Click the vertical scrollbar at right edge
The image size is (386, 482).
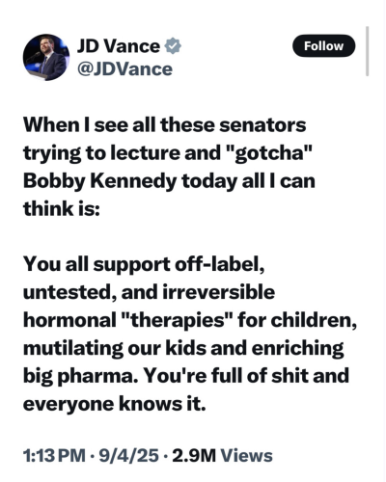click(x=368, y=51)
